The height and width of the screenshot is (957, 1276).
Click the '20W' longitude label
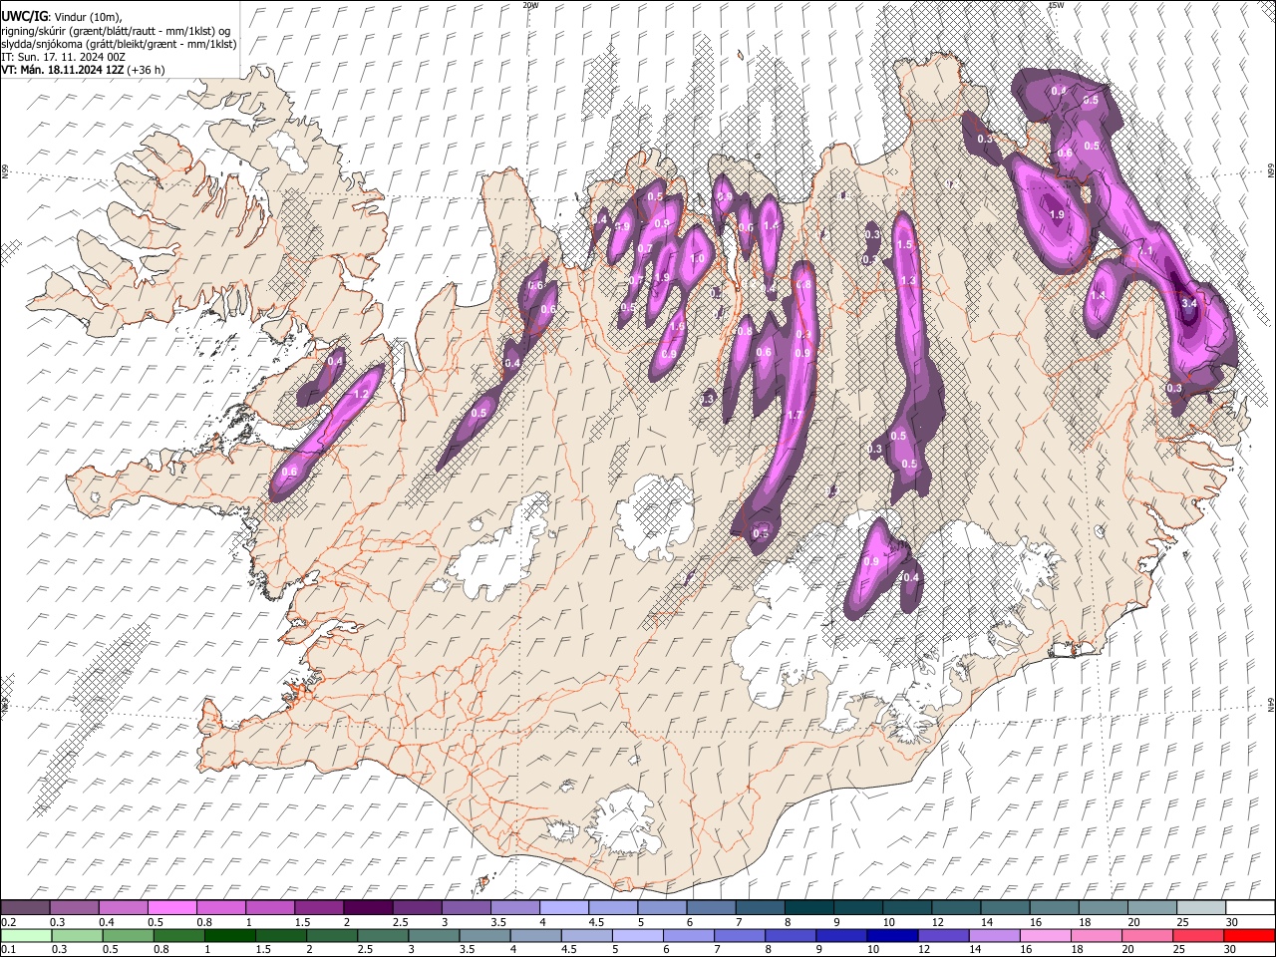[x=530, y=5]
